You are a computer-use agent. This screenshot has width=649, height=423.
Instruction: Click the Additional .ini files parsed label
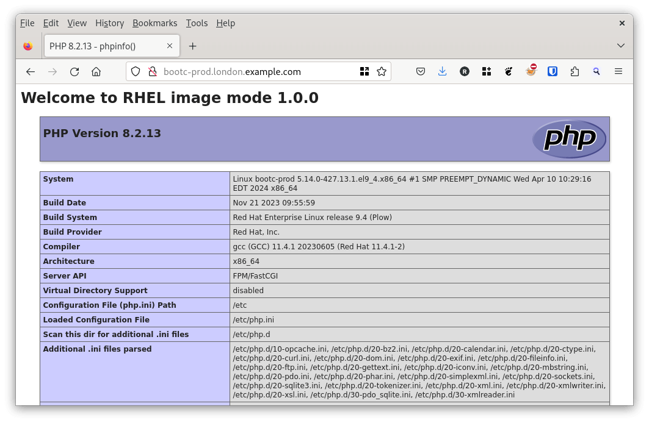click(97, 349)
